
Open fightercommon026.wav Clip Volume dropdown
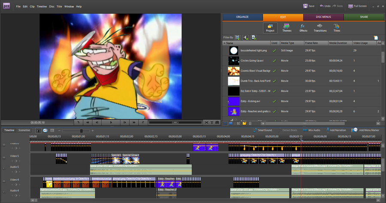[92, 190]
